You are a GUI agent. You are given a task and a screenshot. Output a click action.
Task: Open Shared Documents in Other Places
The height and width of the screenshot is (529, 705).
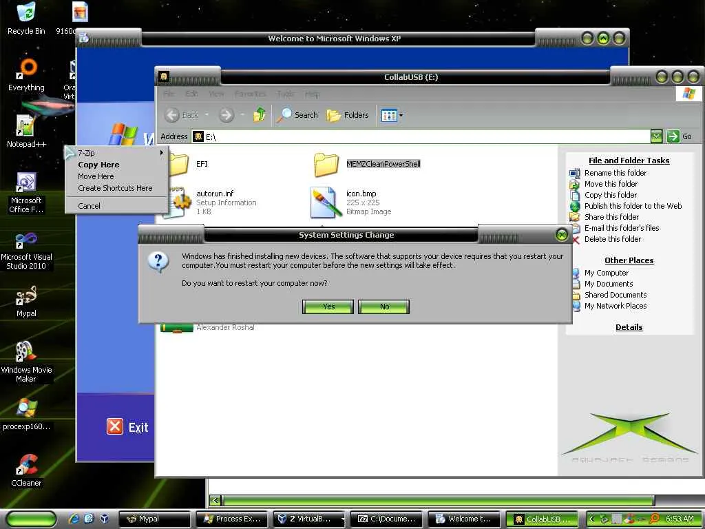pos(615,295)
